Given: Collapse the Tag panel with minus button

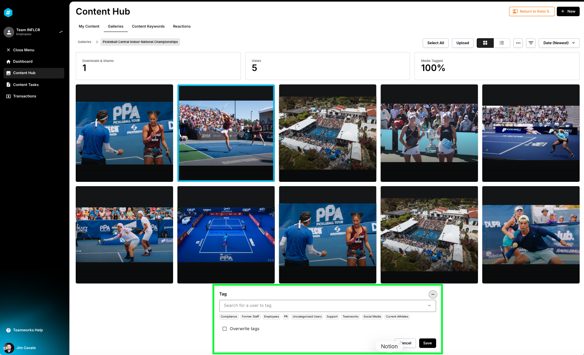Looking at the screenshot, I should [433, 294].
